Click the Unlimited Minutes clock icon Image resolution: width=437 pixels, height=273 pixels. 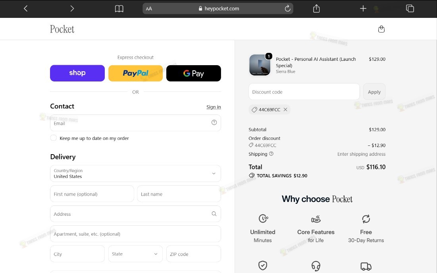coord(263,219)
